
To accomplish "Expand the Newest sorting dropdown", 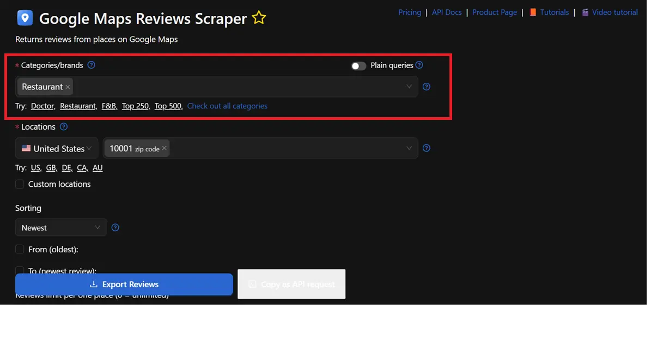I will tap(61, 228).
